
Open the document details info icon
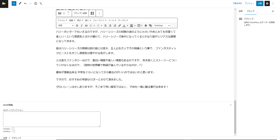tap(36, 3)
